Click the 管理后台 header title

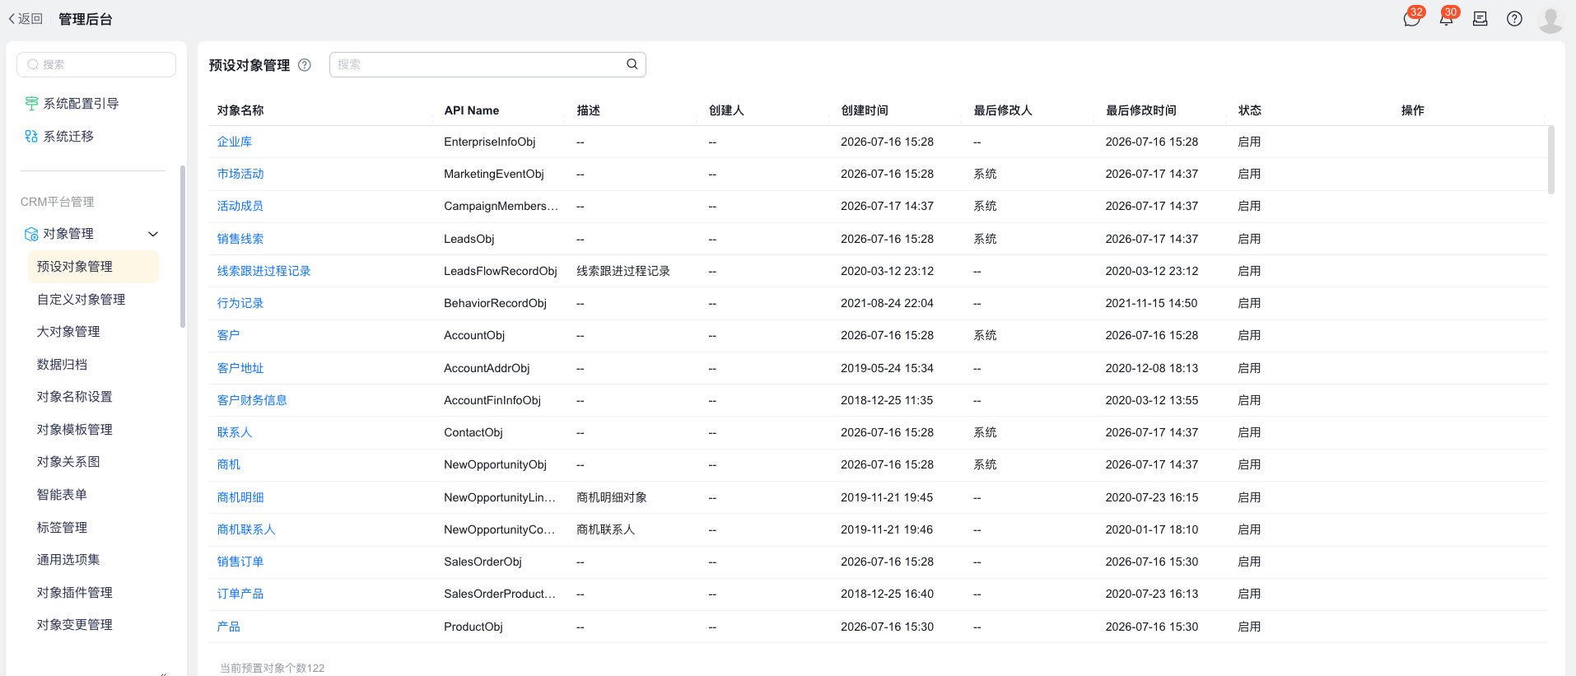click(86, 19)
